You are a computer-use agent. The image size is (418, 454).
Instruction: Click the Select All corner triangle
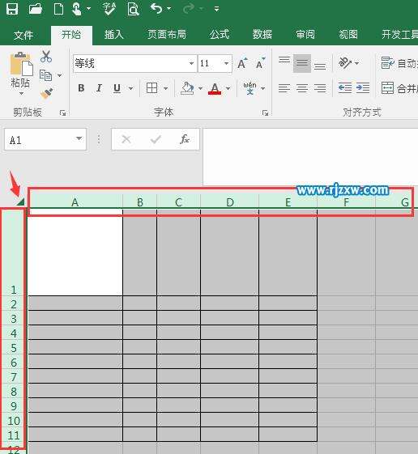tap(20, 202)
